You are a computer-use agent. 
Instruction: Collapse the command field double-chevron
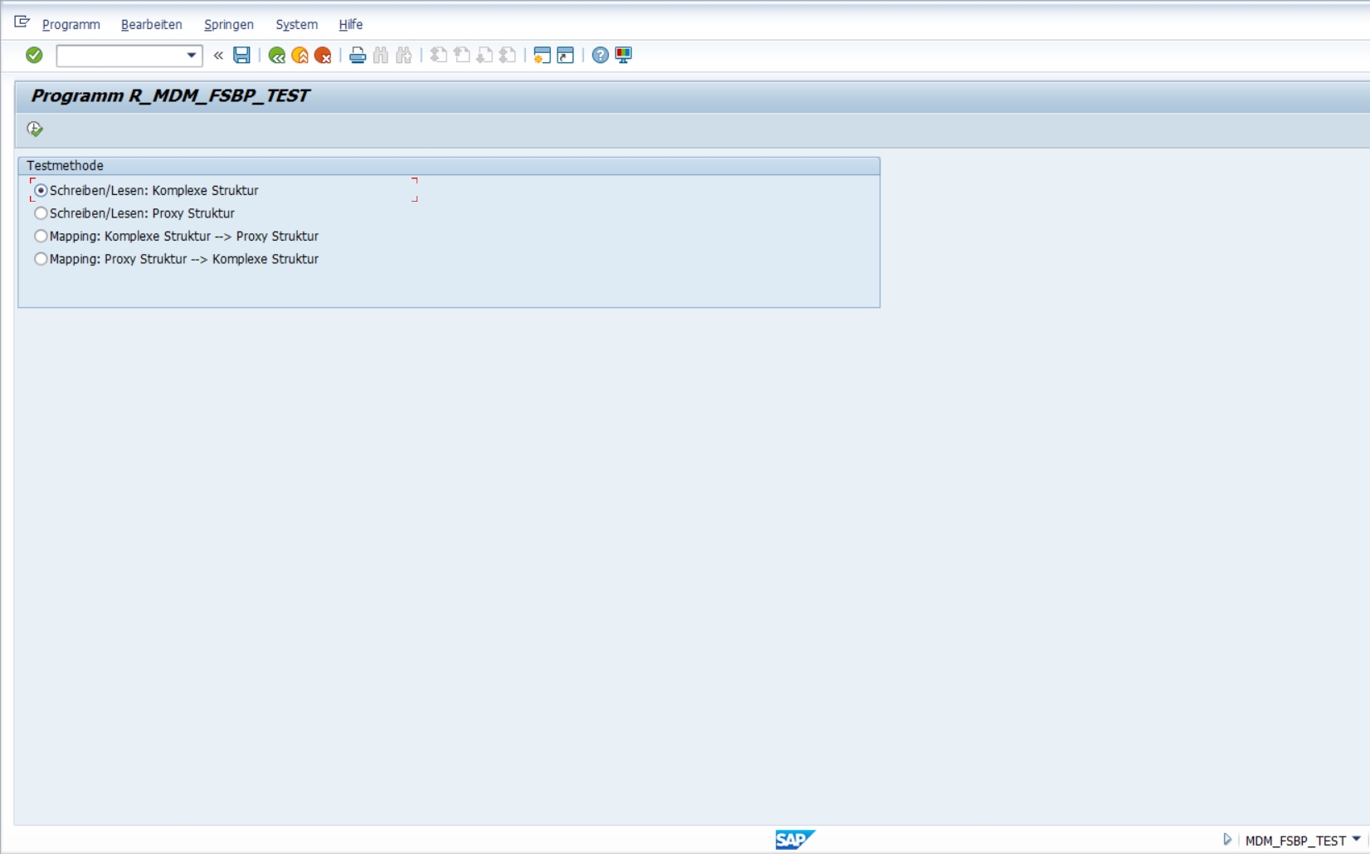[218, 56]
